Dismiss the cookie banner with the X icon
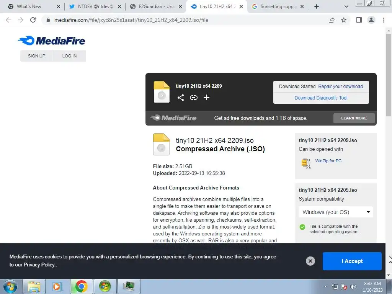392x294 pixels. coord(310,261)
